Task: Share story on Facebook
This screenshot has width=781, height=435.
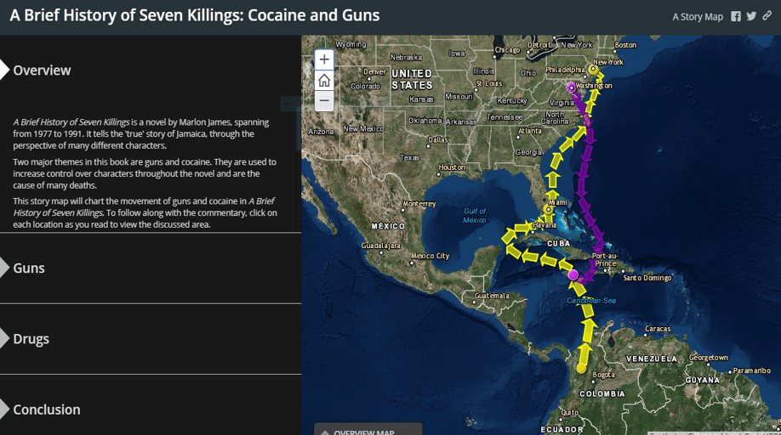Action: (736, 16)
